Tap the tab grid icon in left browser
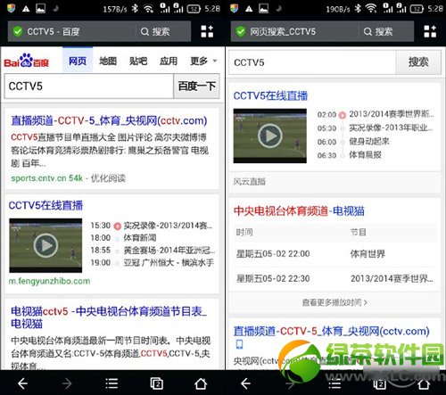This screenshot has width=446, height=395. (207, 31)
